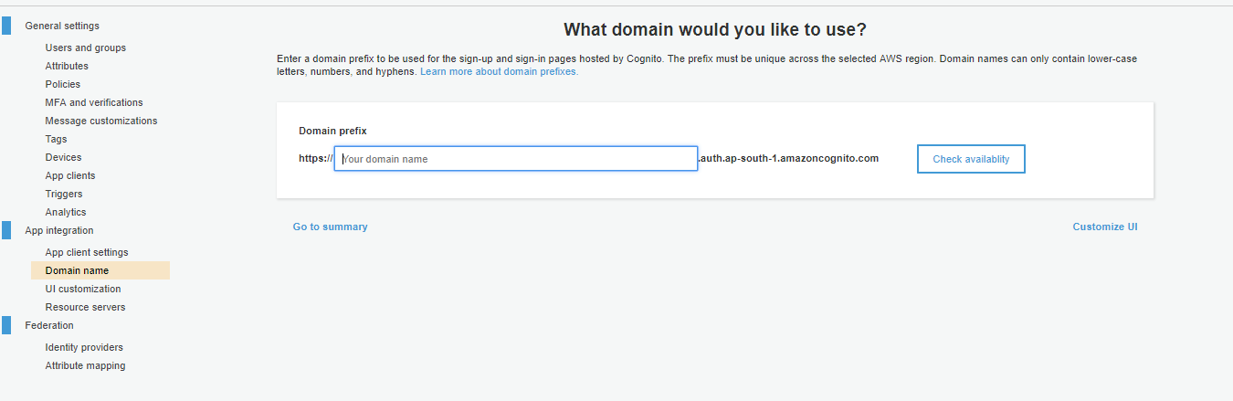The width and height of the screenshot is (1233, 401).
Task: Follow the Customize UI link
Action: tap(1105, 227)
